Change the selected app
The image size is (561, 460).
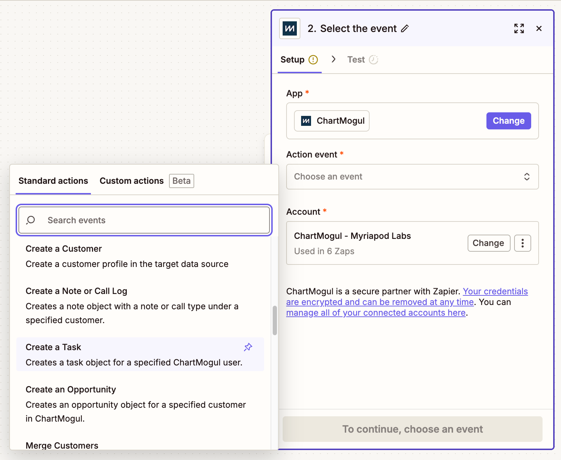(x=508, y=121)
